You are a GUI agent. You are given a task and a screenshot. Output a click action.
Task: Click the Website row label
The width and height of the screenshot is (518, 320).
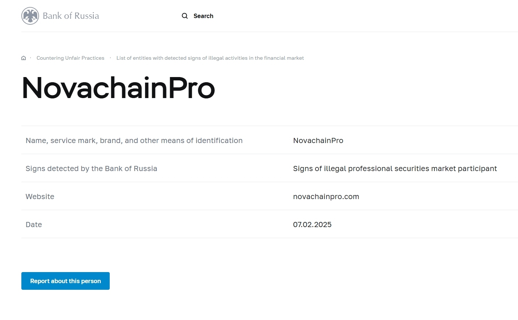coord(40,196)
